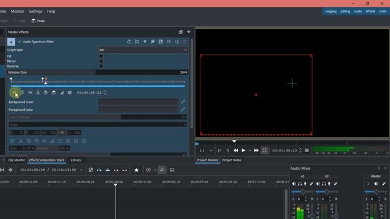Open the Graph type dropdown

[x=143, y=50]
